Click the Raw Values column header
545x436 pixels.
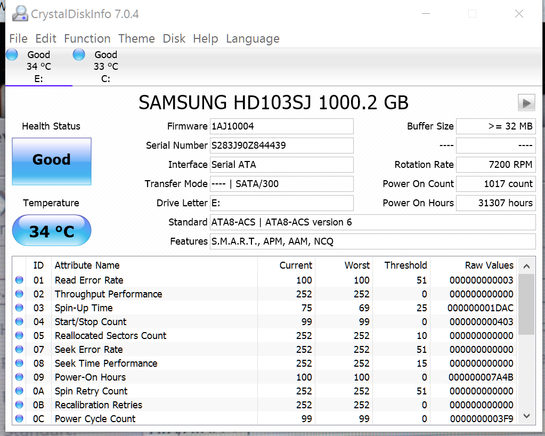(489, 265)
